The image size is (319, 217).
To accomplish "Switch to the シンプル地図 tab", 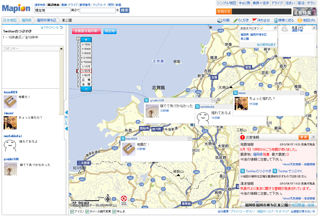I will click(x=226, y=3).
